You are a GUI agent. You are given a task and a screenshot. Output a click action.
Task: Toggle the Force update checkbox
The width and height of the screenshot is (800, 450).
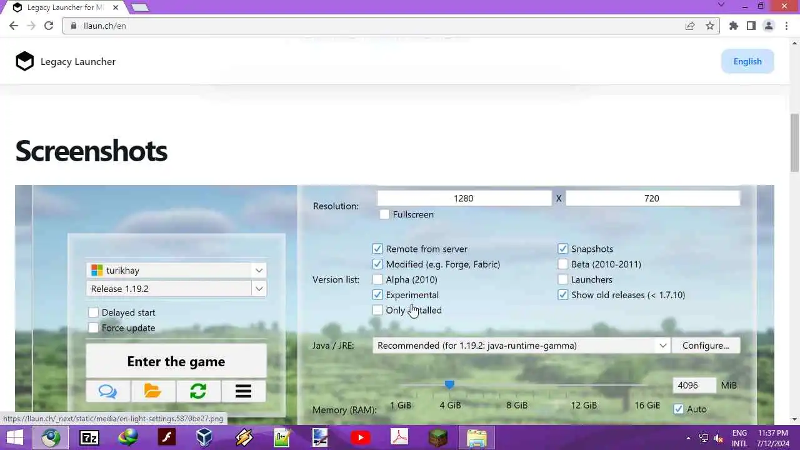point(93,327)
